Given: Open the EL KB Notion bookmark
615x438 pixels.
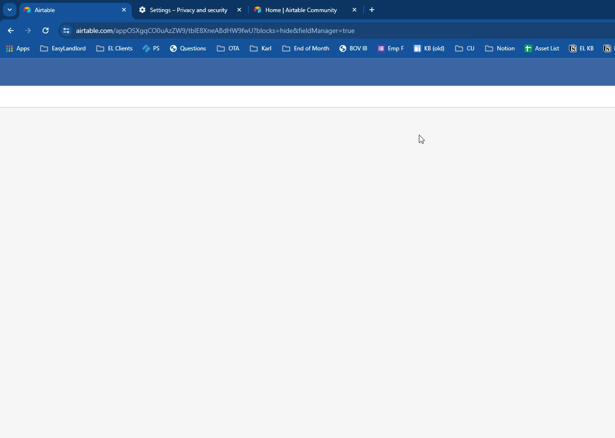Looking at the screenshot, I should coord(581,48).
